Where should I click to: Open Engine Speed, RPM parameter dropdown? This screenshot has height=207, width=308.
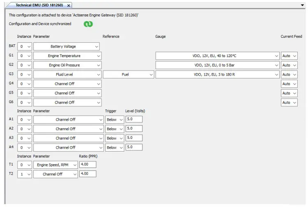coord(55,165)
